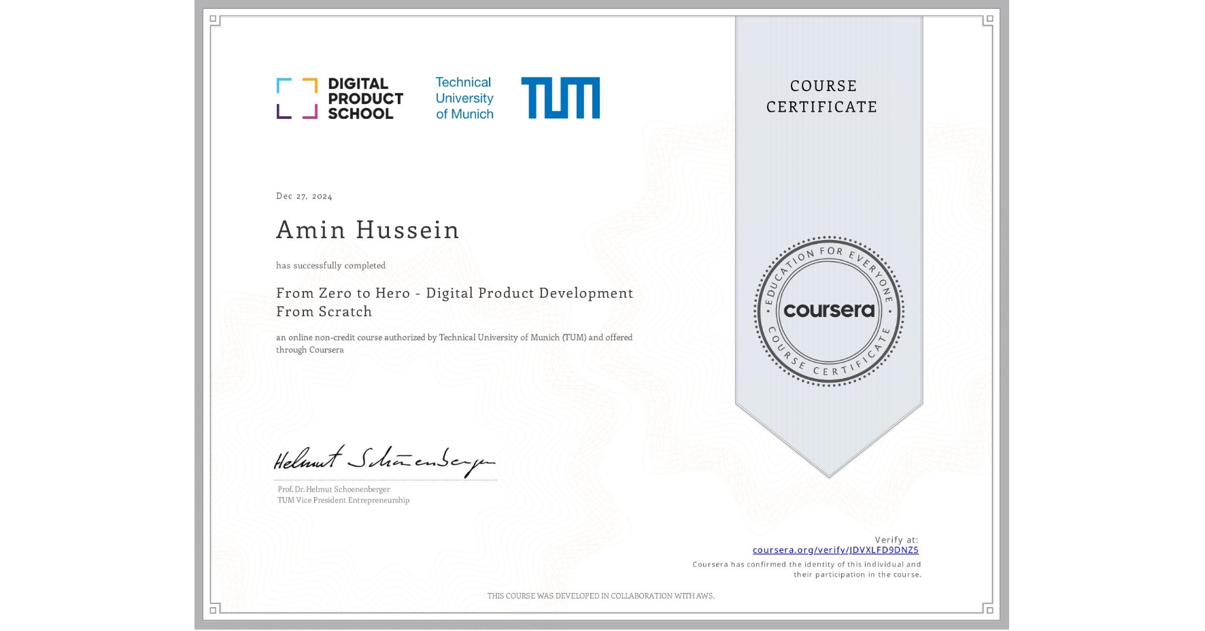Viewport: 1205px width, 631px height.
Task: Click the date Dec 27, 2024
Action: tap(304, 196)
